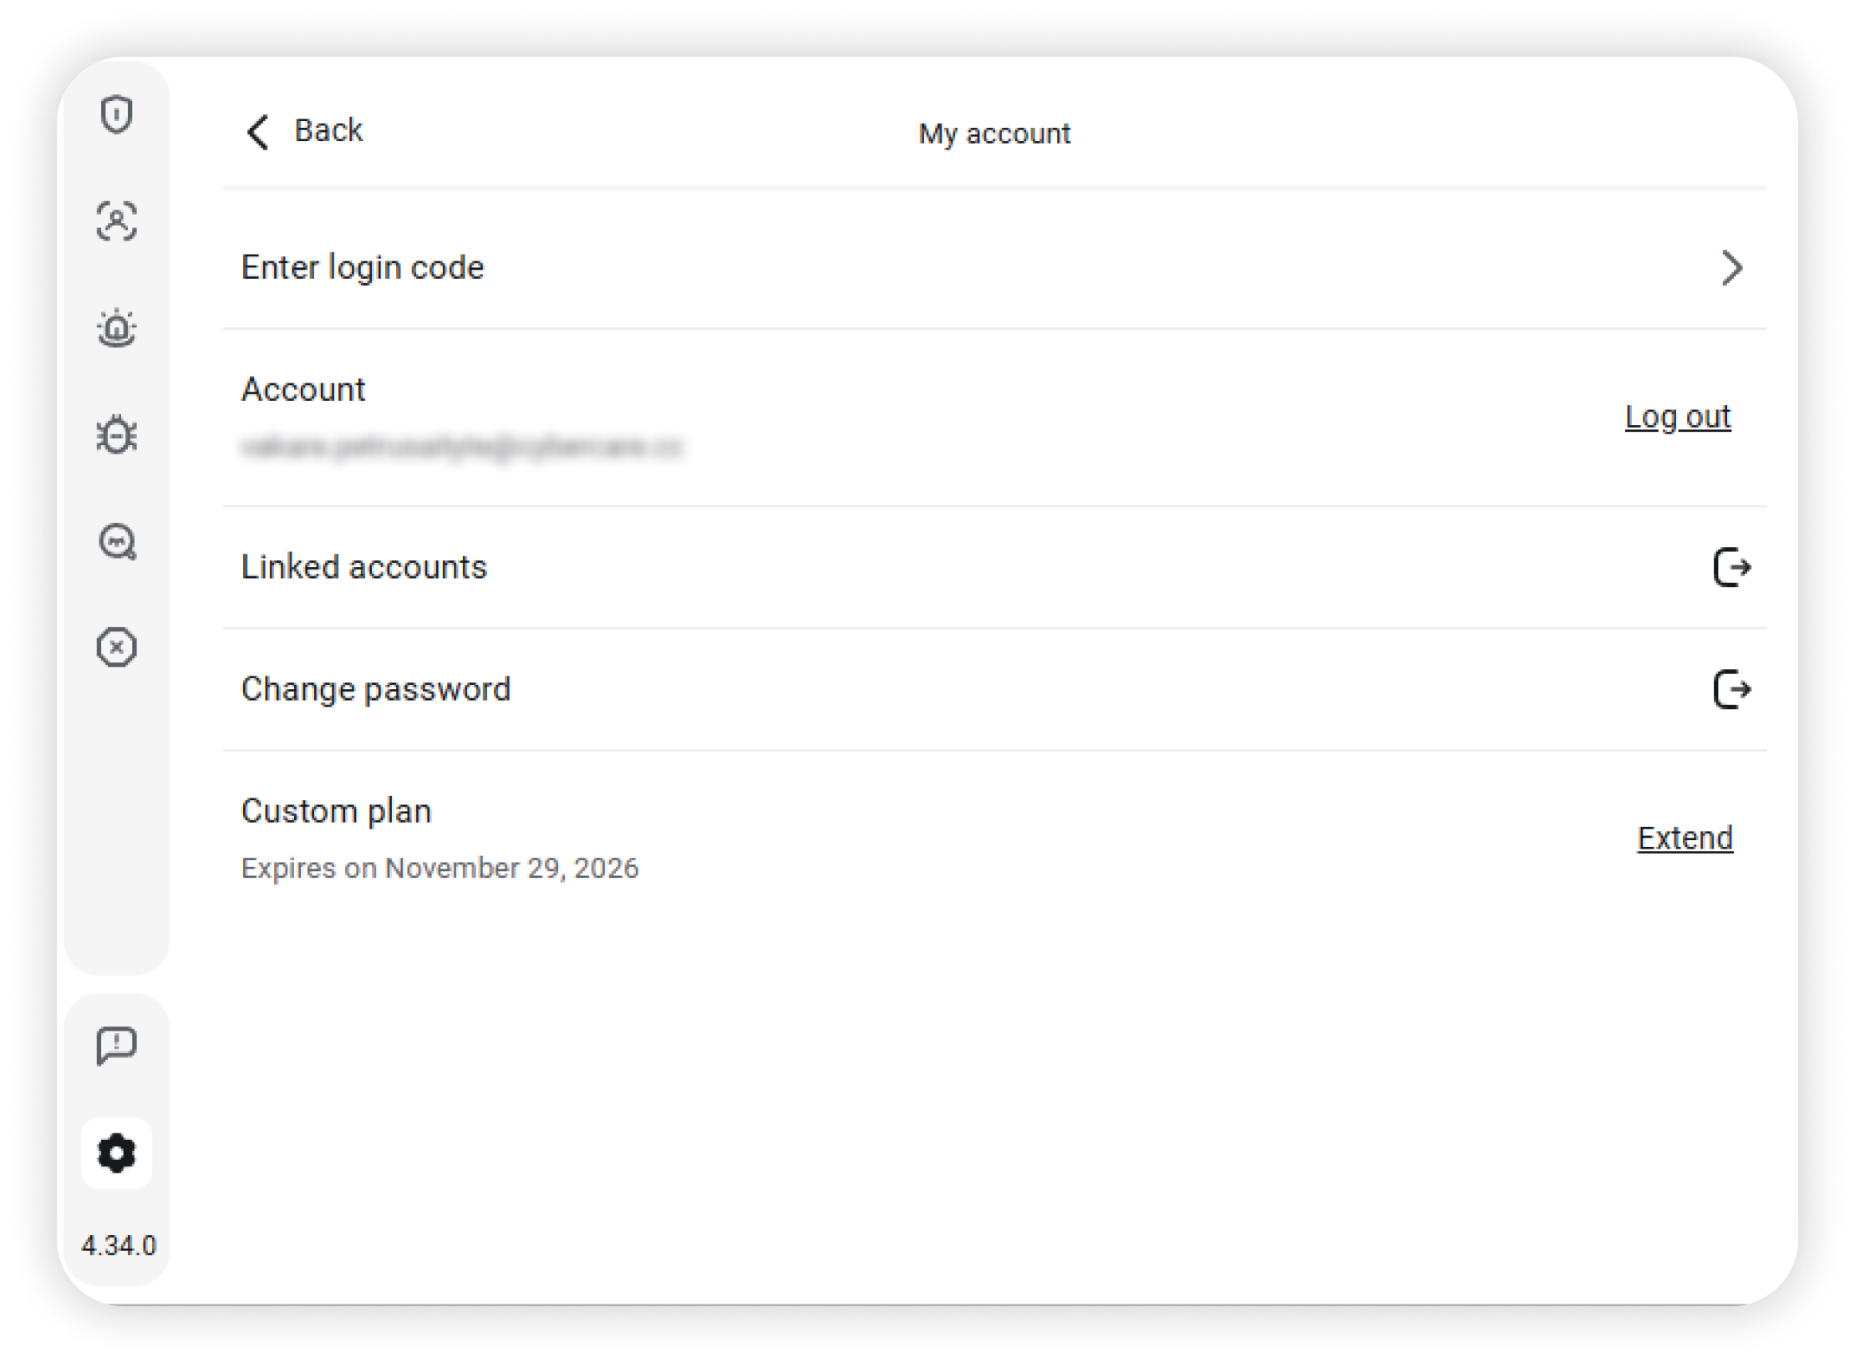The image size is (1855, 1363).
Task: Open the feedback speech bubble icon
Action: tap(116, 1046)
